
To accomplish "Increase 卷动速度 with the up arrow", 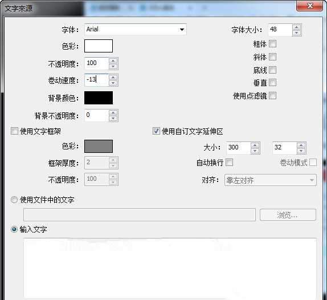I will tap(113, 77).
